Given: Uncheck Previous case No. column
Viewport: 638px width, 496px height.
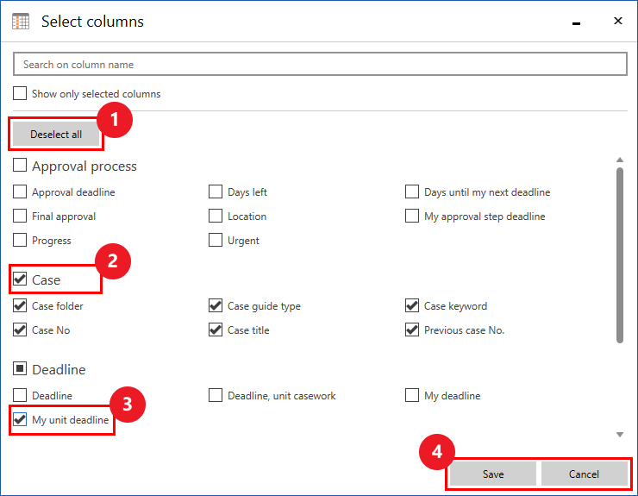Looking at the screenshot, I should click(412, 330).
